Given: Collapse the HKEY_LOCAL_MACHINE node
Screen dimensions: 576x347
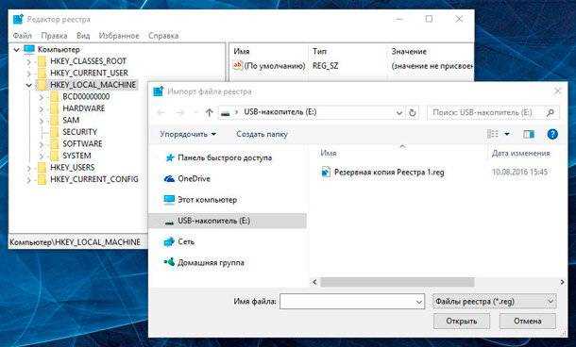Looking at the screenshot, I should coord(28,85).
